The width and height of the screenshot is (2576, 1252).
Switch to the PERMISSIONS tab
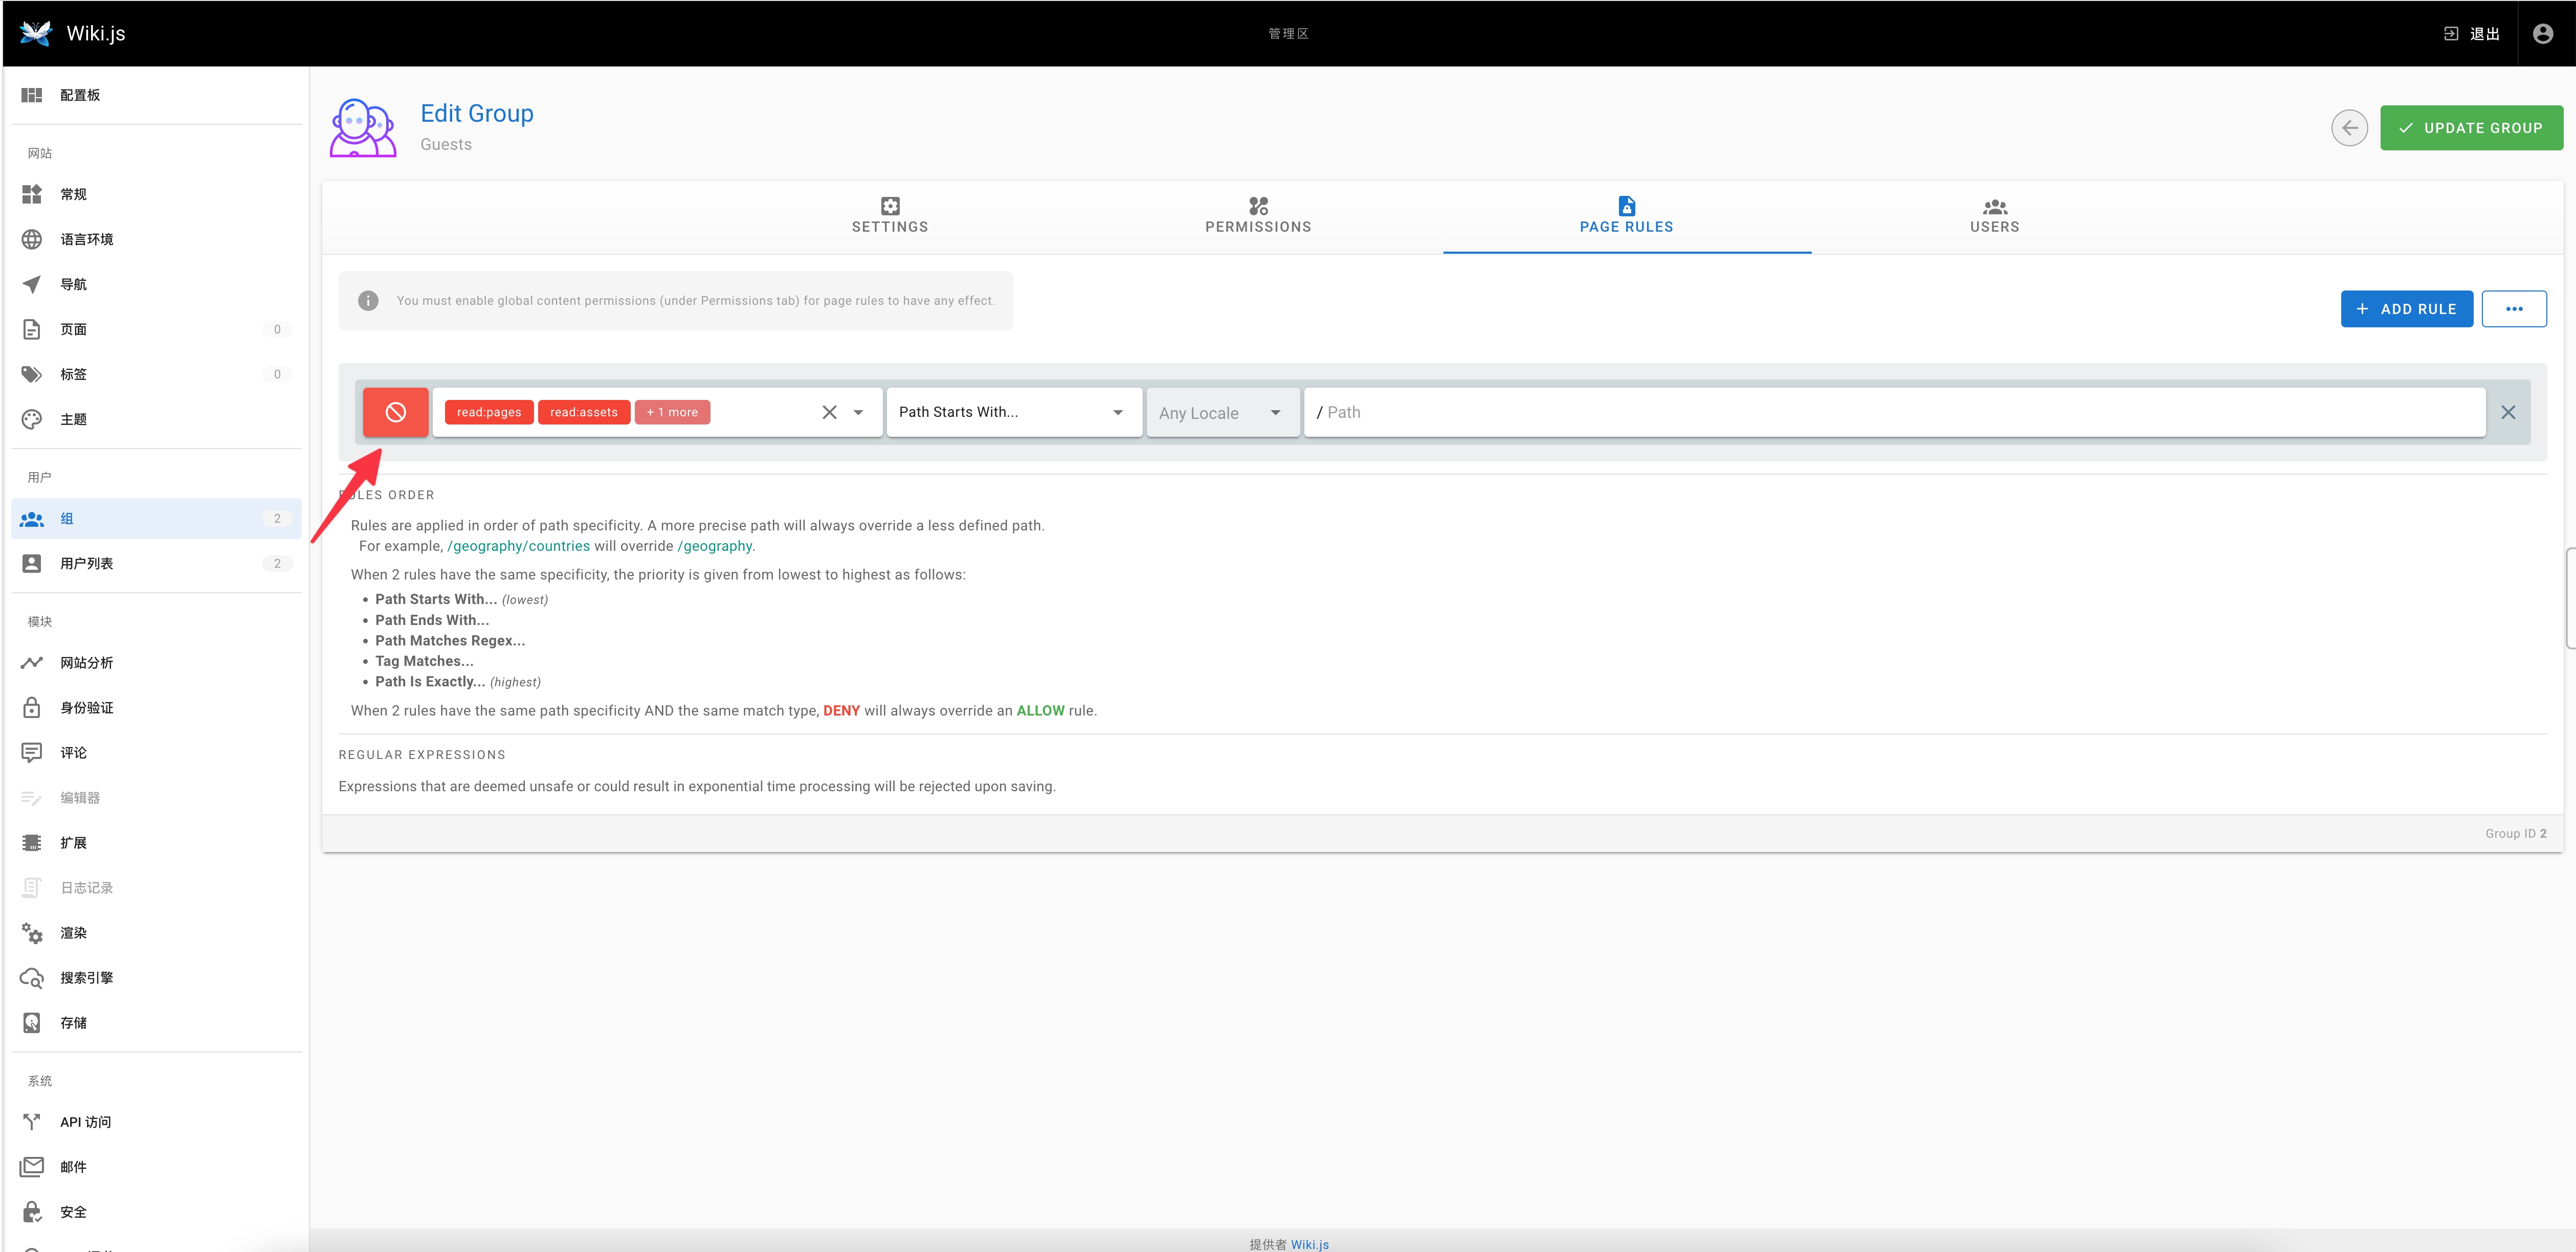pos(1258,216)
